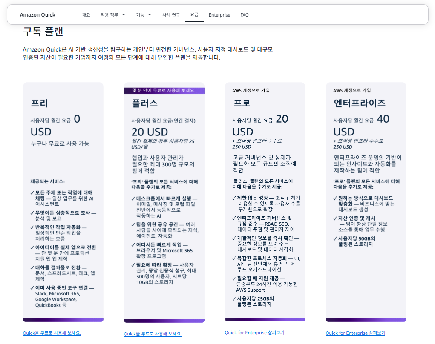
Task: Click 'API, 팀 전반에서 휴먼 인 더' text
Action: (266, 264)
